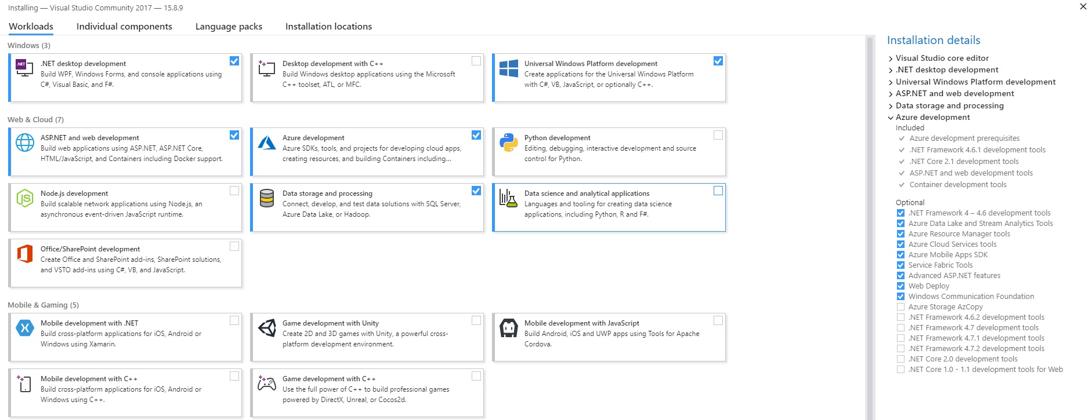Check .NET Framework 4.7.2 development tools
Screen dimensions: 1089x420
click(900, 349)
